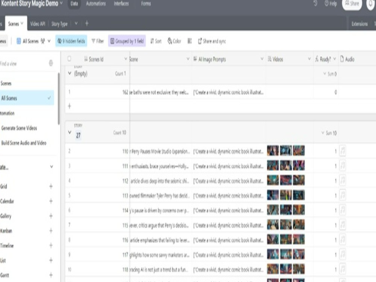Toggle the select all rows checkbox
The image size is (376, 282).
coord(69,59)
